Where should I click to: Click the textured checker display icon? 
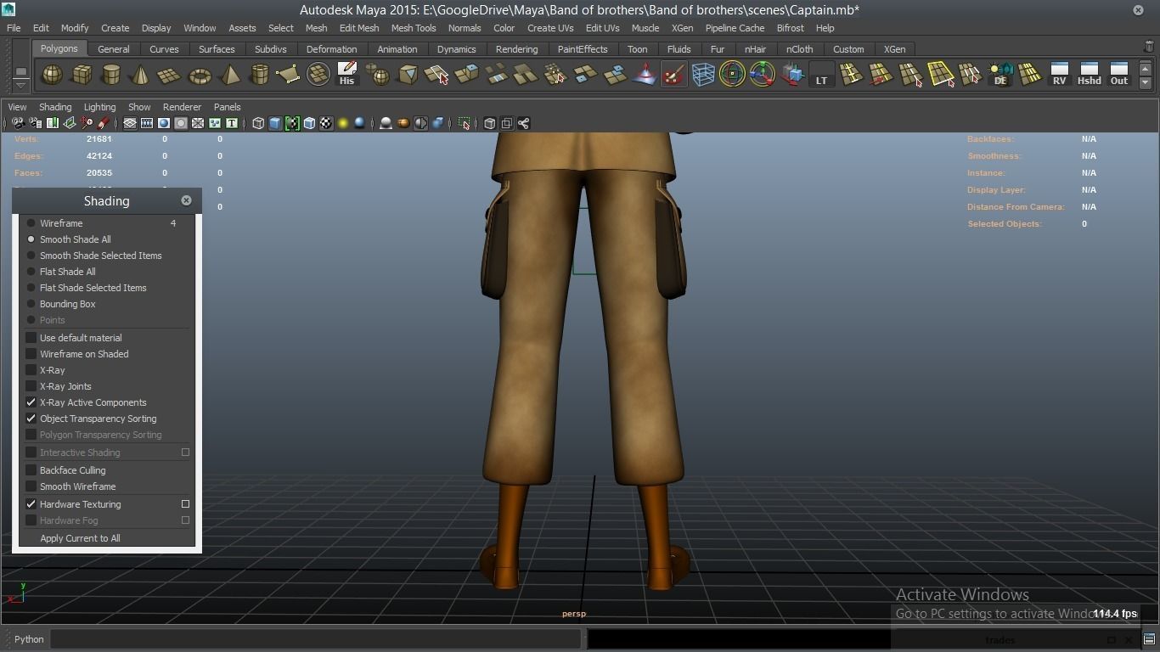coord(326,124)
